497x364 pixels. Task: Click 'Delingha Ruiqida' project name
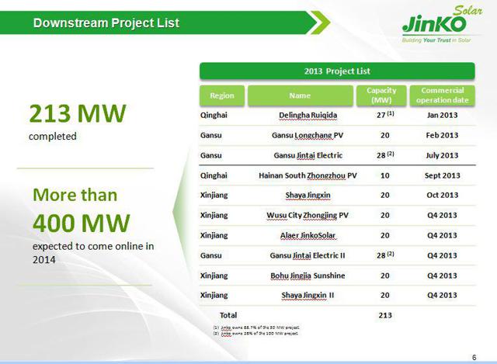(308, 115)
